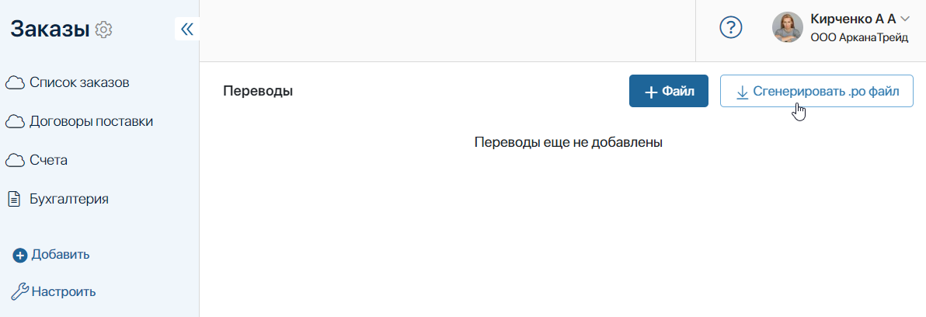Screen dimensions: 926x317
Task: Click the Добавить link
Action: click(61, 255)
